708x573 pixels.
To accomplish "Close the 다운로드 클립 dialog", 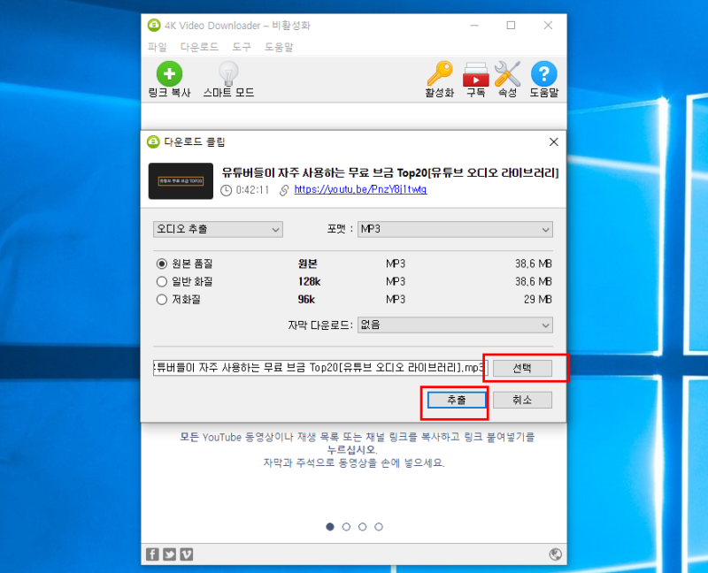I will coord(554,141).
